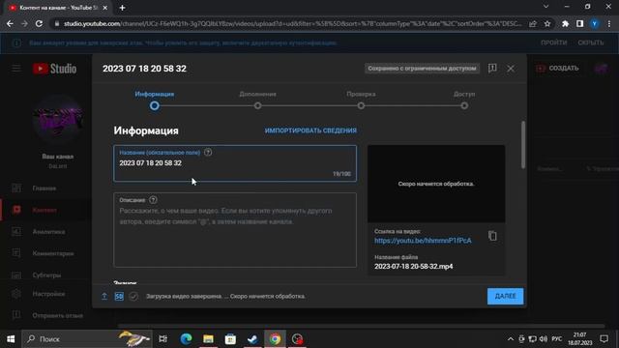619x348 pixels.
Task: Click the volume icon in system tray
Action: [544, 339]
